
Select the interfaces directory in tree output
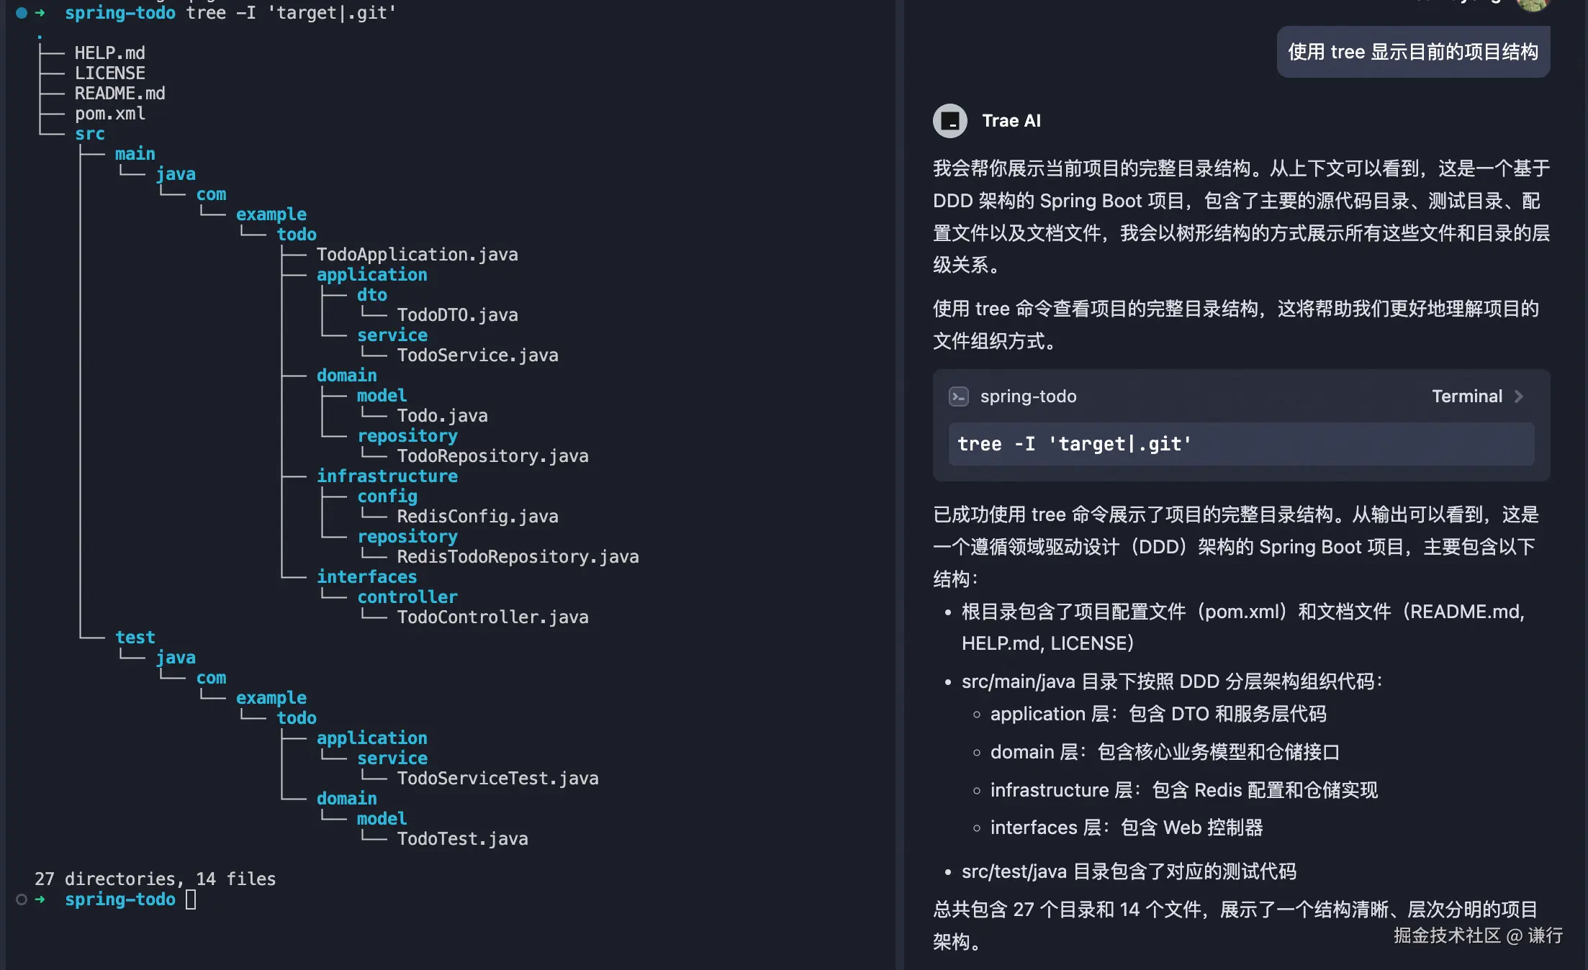(366, 577)
